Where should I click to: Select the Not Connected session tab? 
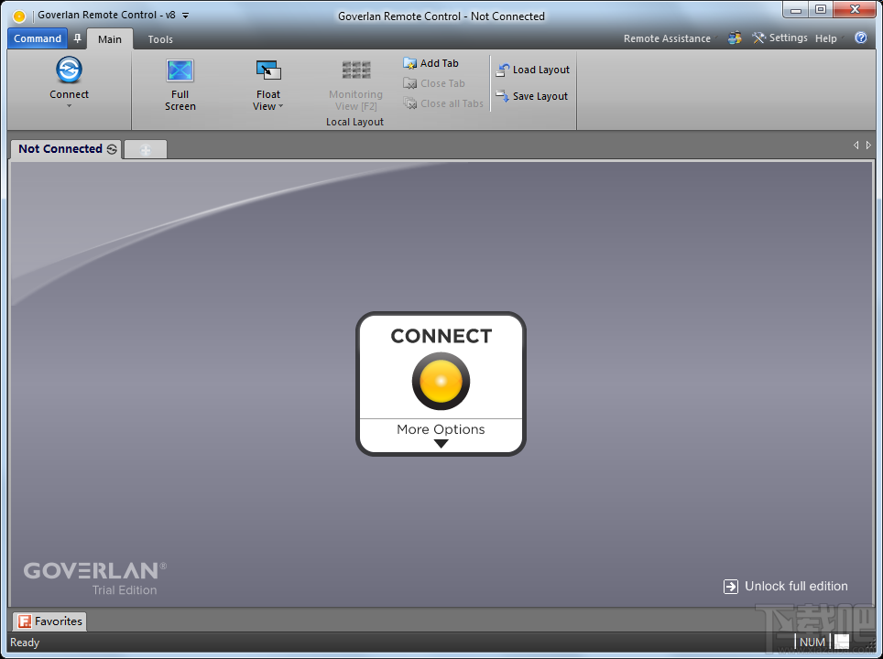point(67,149)
